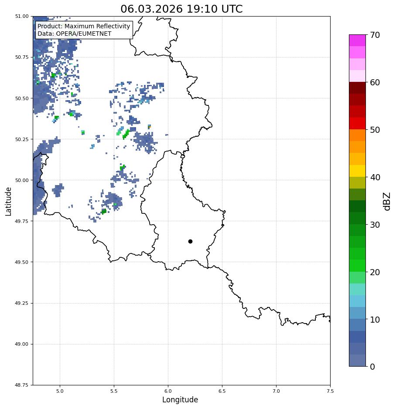Click the latitude tick '49.50'

coord(22,262)
